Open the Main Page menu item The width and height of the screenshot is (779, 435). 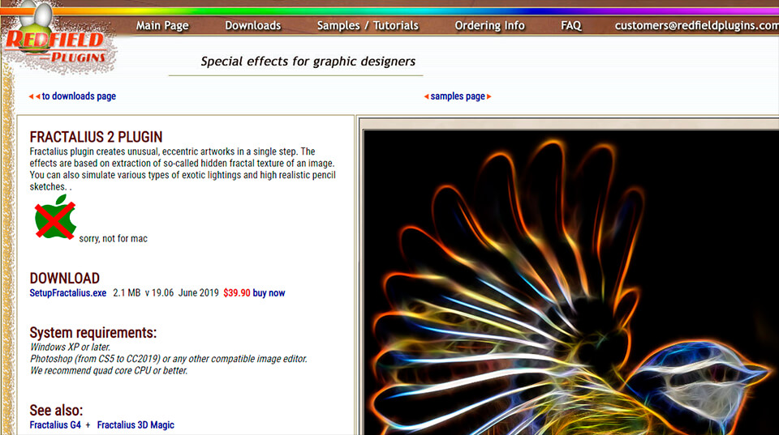[162, 26]
